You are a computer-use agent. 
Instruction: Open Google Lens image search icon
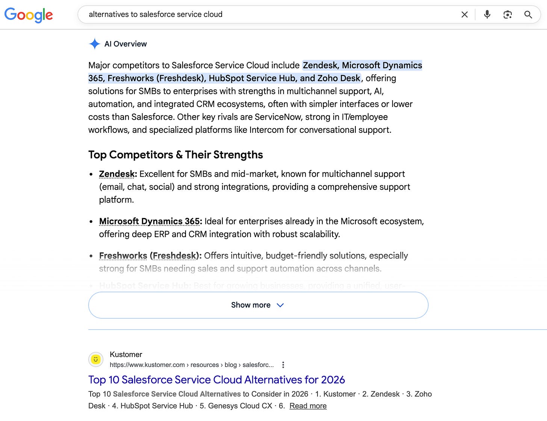coord(508,15)
